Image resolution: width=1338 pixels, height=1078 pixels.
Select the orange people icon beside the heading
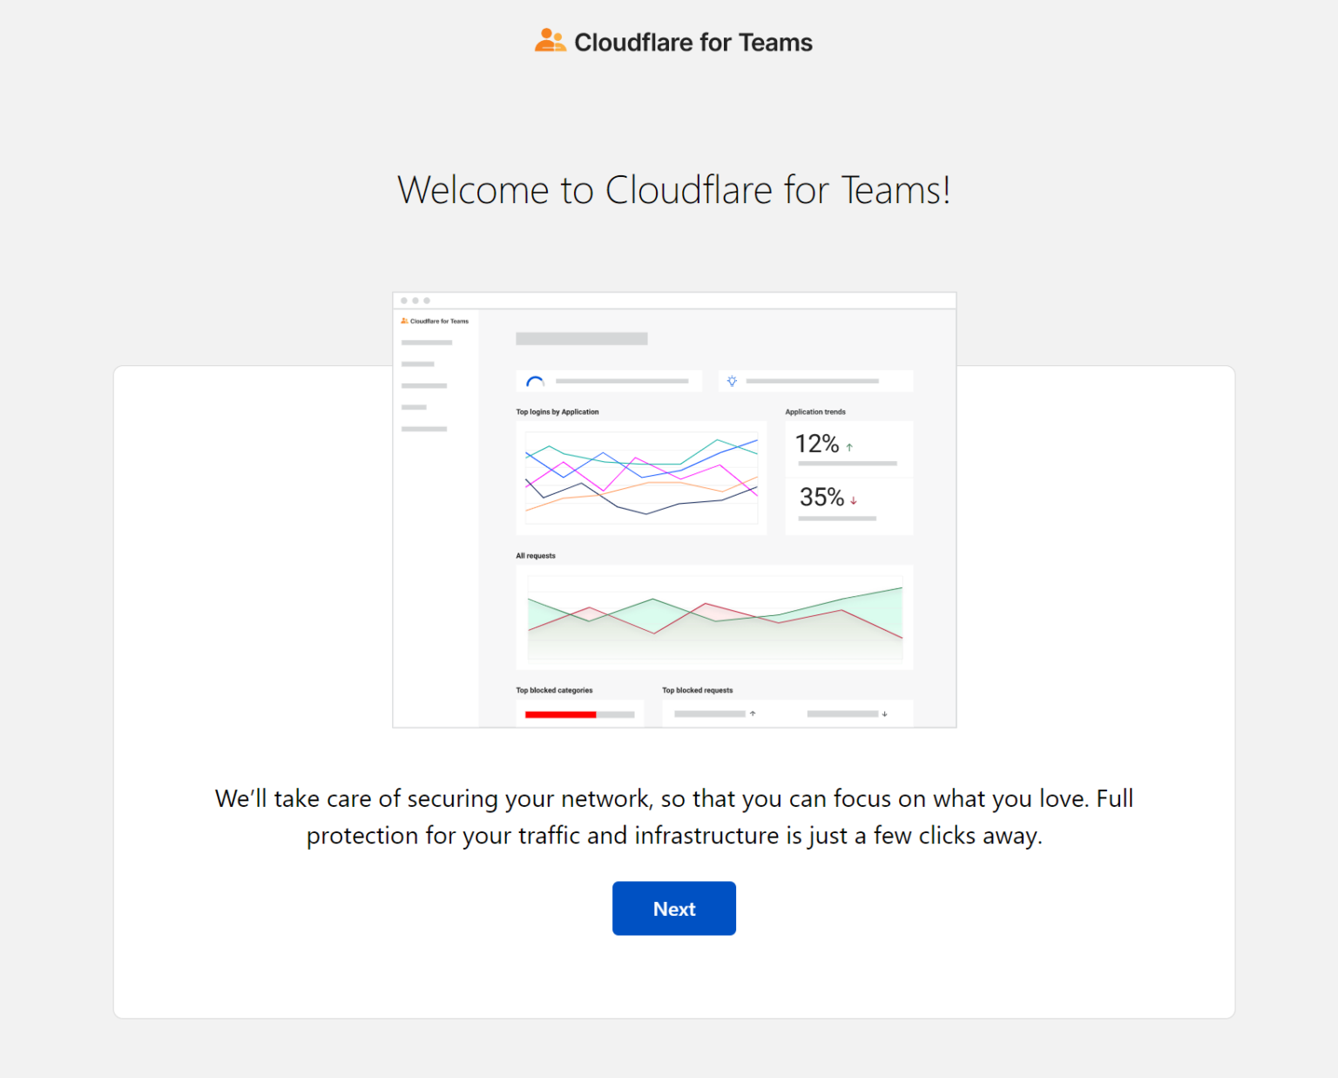coord(550,39)
